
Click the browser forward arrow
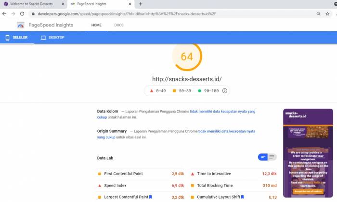pyautogui.click(x=13, y=14)
